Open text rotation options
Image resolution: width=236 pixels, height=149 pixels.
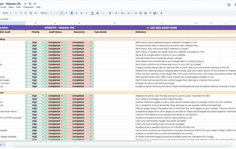pyautogui.click(x=129, y=13)
